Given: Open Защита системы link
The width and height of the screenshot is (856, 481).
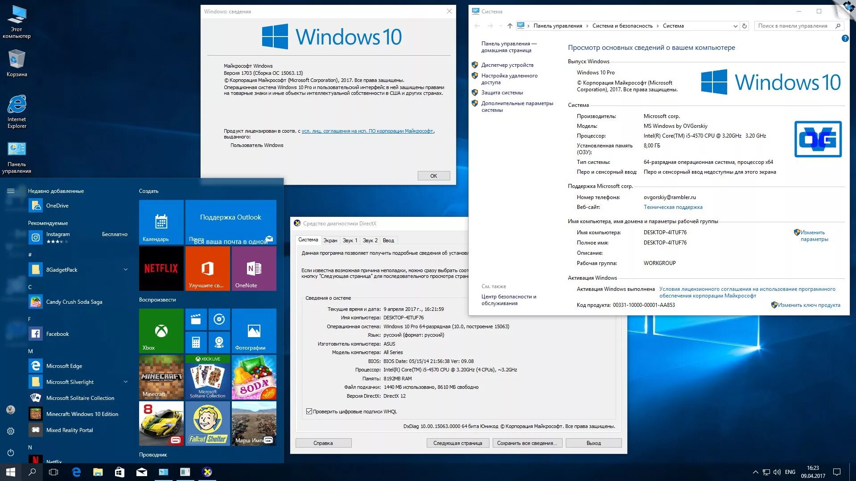Looking at the screenshot, I should 502,93.
